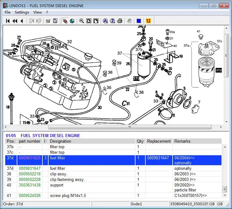Toggle the crossed-out link icon

click(x=65, y=21)
